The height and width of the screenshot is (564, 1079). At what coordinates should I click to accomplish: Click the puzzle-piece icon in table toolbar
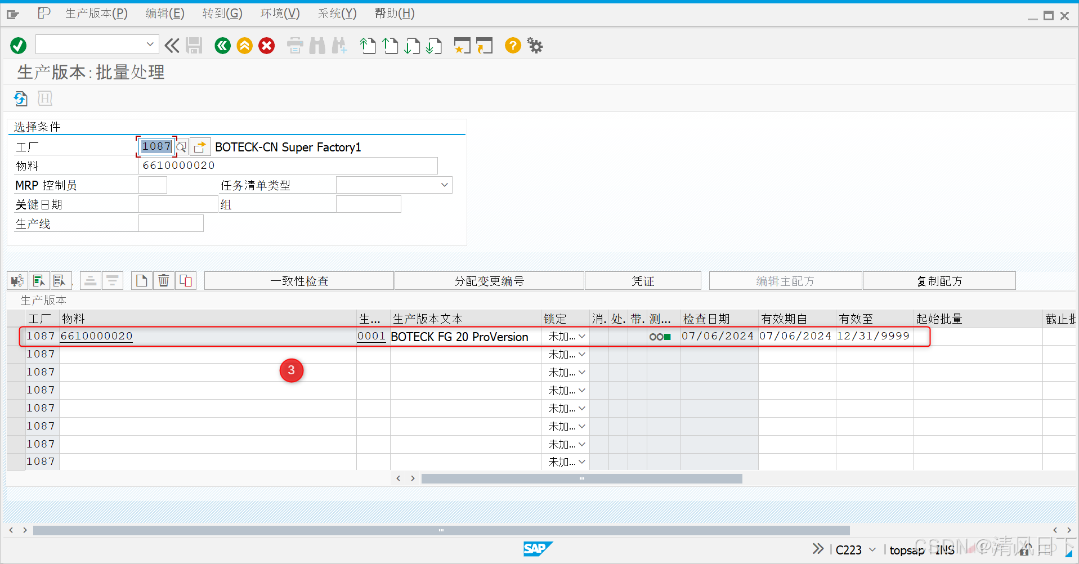[x=17, y=280]
